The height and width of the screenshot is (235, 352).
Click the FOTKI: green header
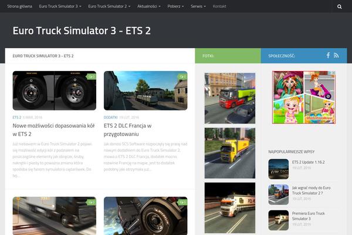point(228,56)
